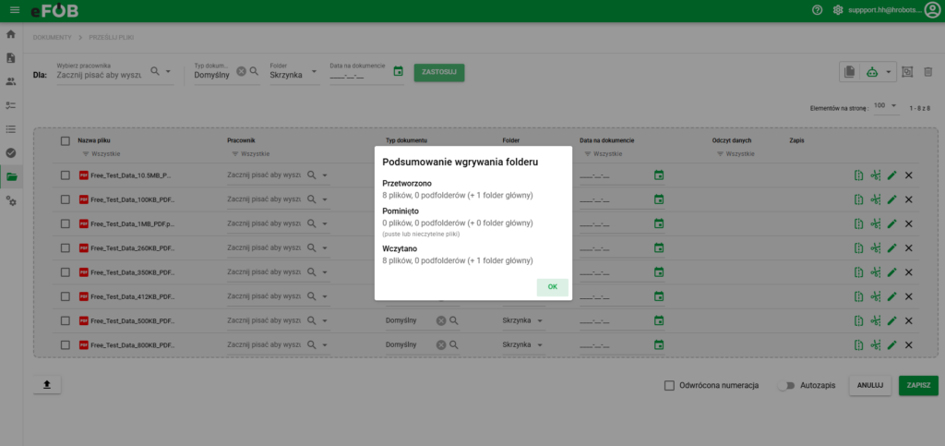This screenshot has height=446, width=945.
Task: Open Skrzynka folder dropdown in Free_Test_Data_800KB row
Action: [539, 344]
